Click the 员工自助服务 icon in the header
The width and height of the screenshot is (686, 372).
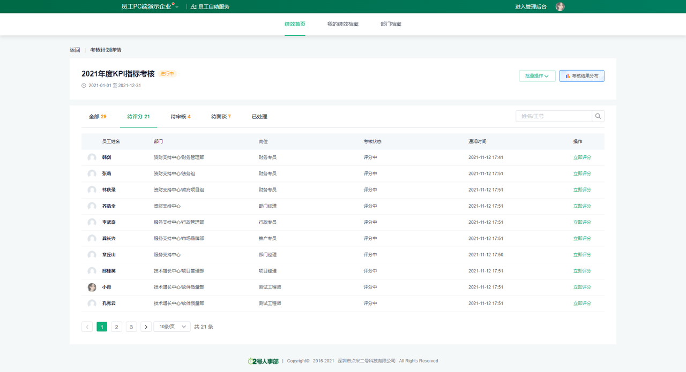coord(193,7)
